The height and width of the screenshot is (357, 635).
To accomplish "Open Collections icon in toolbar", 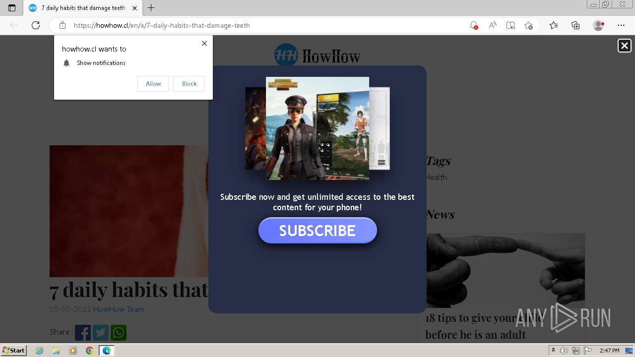I will click(x=575, y=25).
